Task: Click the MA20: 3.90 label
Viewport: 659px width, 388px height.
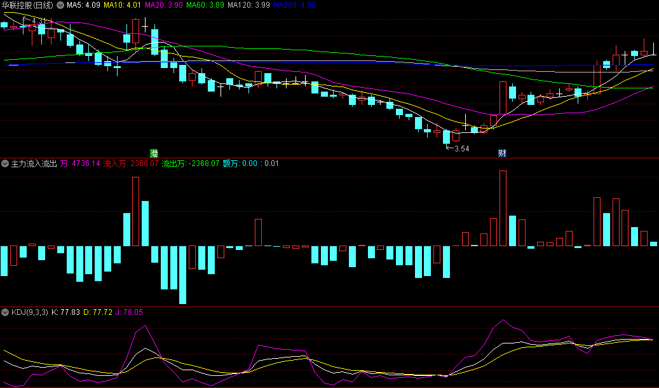Action: (163, 5)
